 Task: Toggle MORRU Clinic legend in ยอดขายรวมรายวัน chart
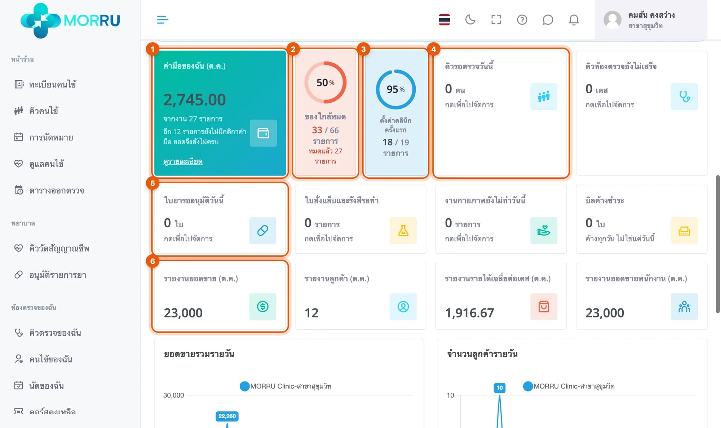[286, 386]
